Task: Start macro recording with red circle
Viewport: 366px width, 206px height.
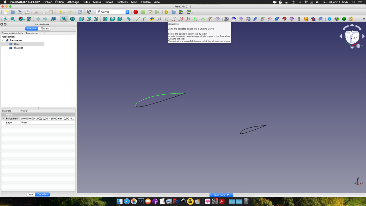Action: 136,12
